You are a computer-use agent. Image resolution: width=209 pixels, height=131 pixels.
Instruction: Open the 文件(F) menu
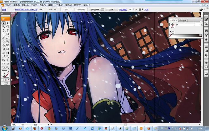8,5
